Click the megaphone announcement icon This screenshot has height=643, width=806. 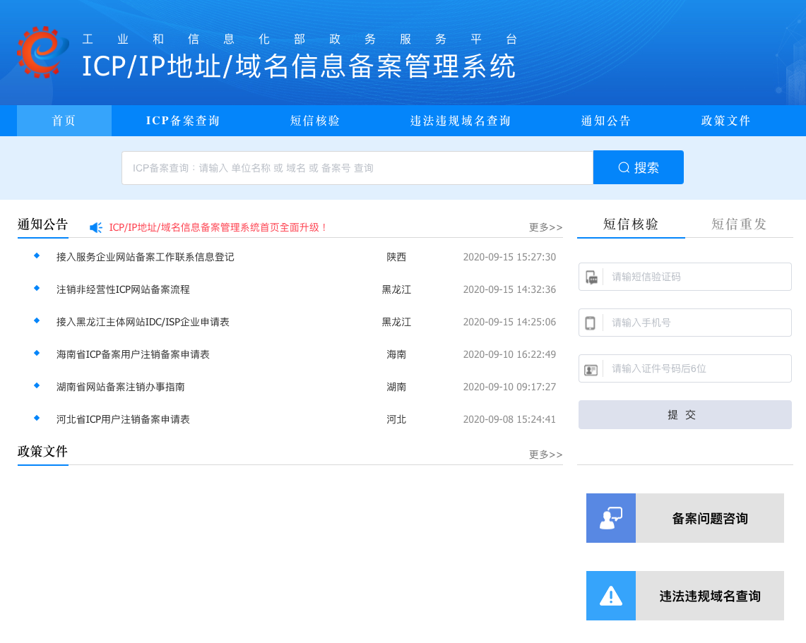[96, 227]
